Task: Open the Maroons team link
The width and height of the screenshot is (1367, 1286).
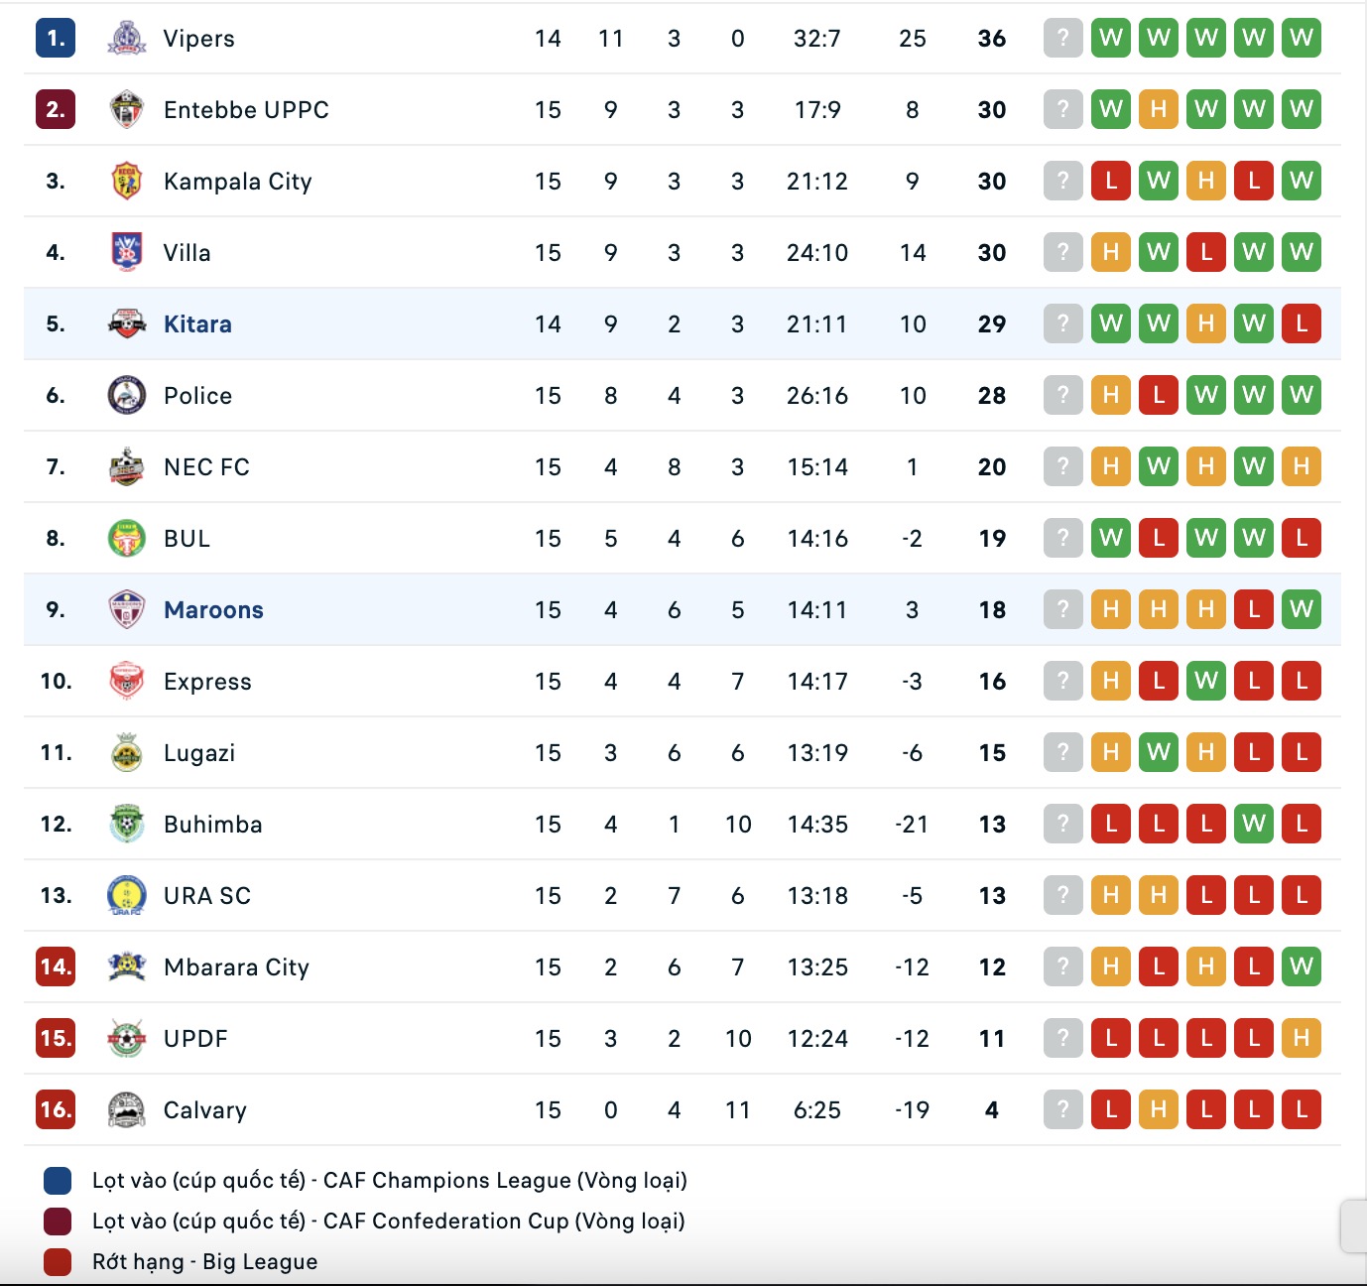Action: click(x=213, y=610)
